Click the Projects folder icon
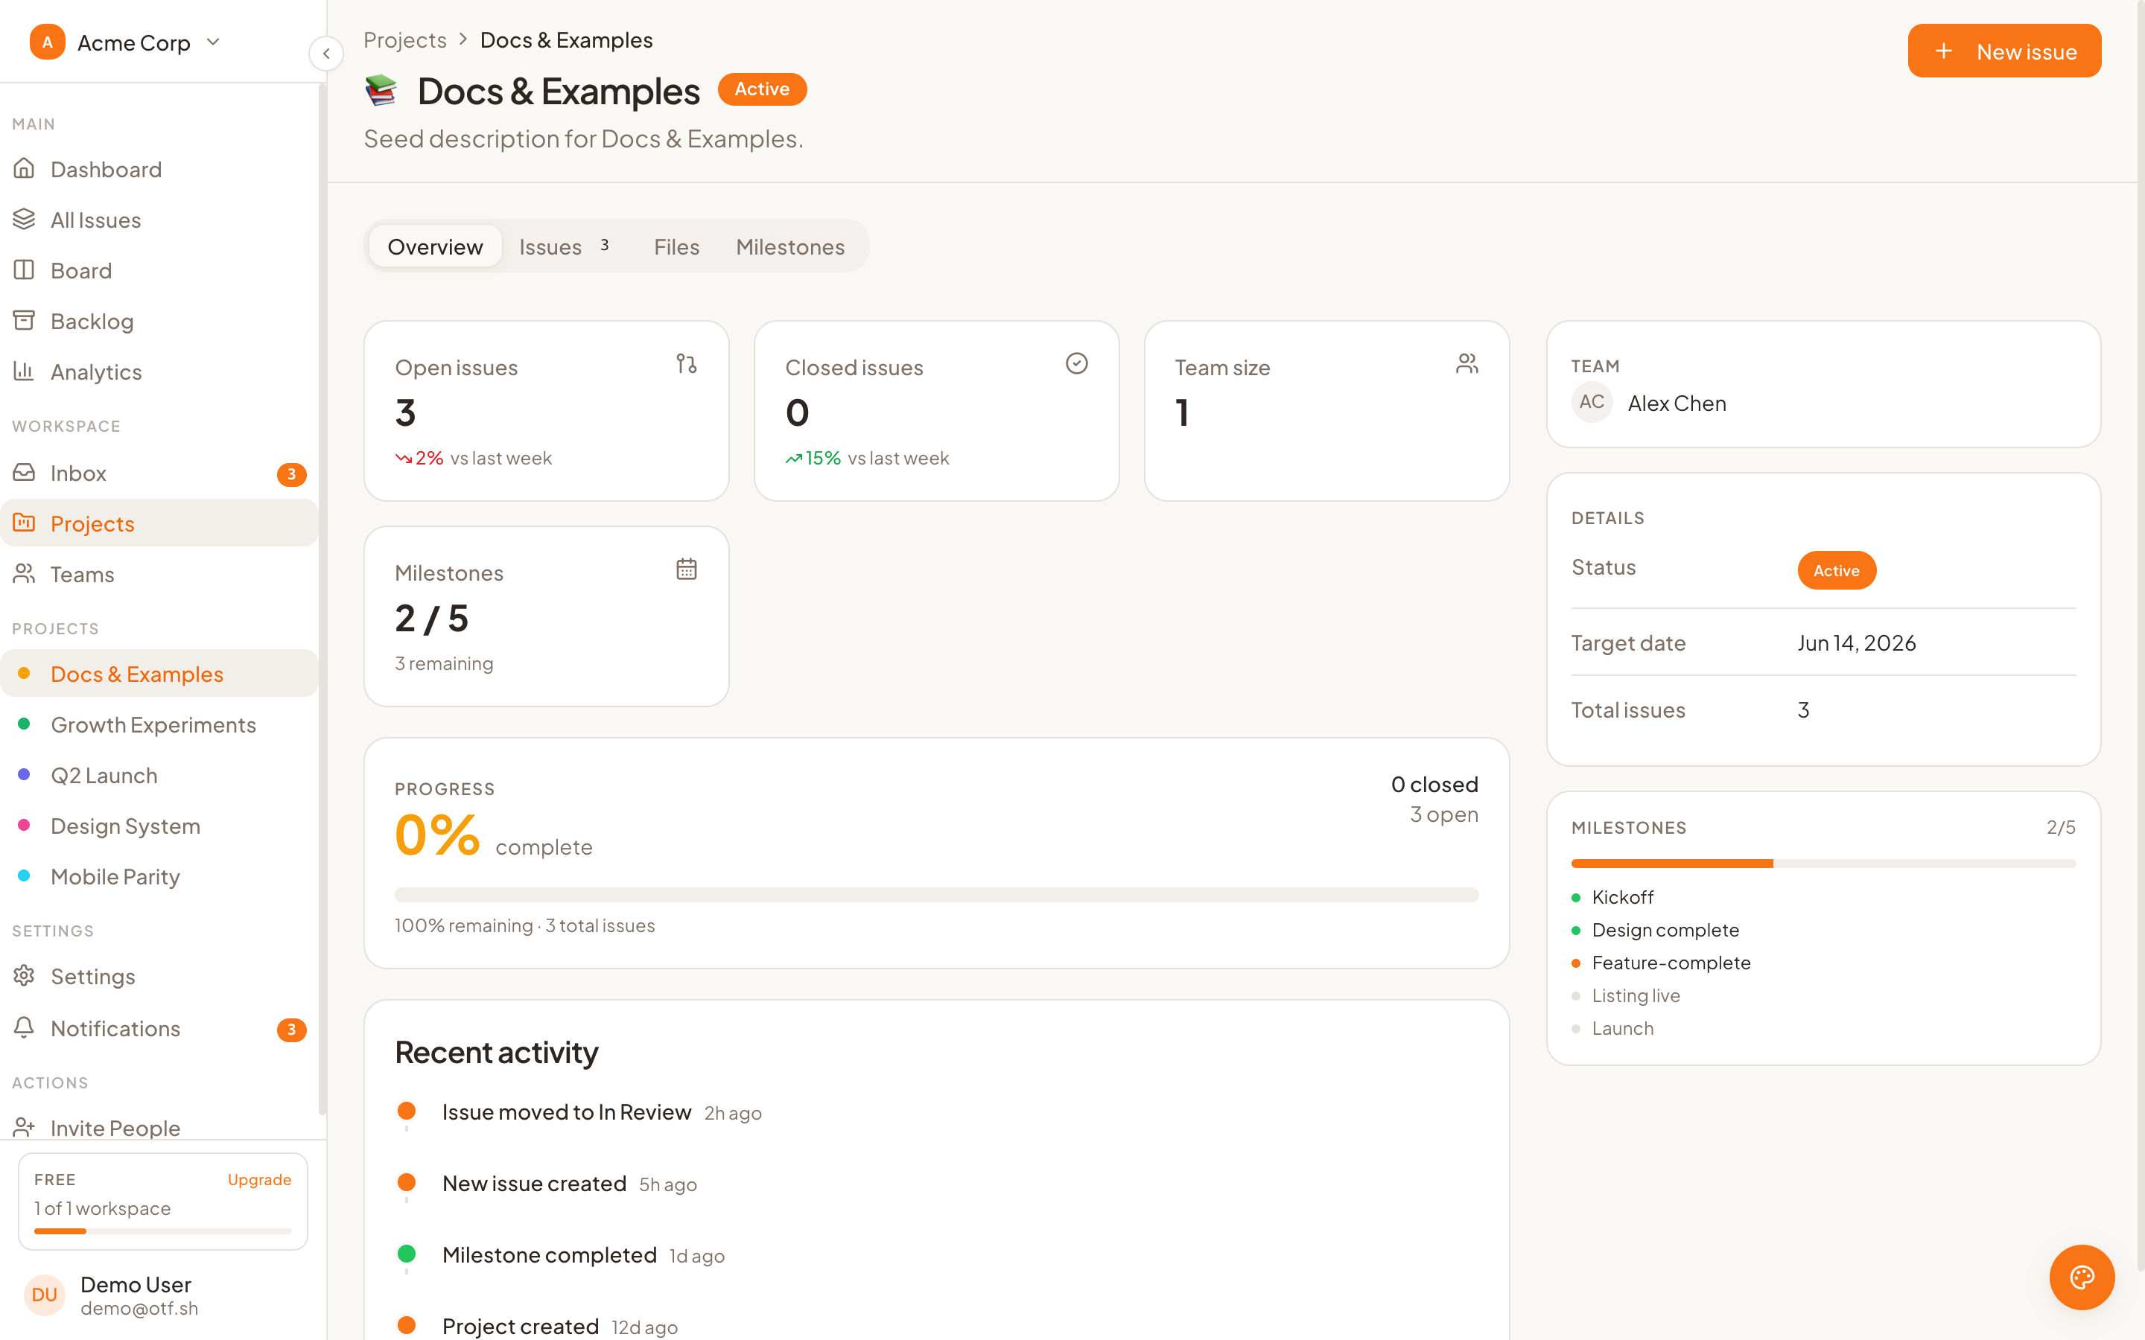The height and width of the screenshot is (1340, 2145). pyautogui.click(x=24, y=523)
